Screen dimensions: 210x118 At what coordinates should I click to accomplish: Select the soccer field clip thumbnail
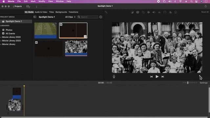(x=45, y=30)
